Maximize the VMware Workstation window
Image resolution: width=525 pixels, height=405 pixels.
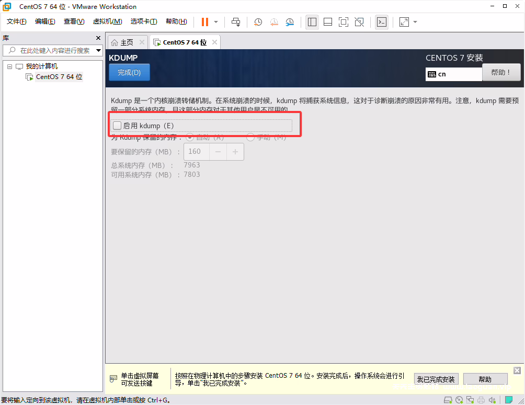505,6
